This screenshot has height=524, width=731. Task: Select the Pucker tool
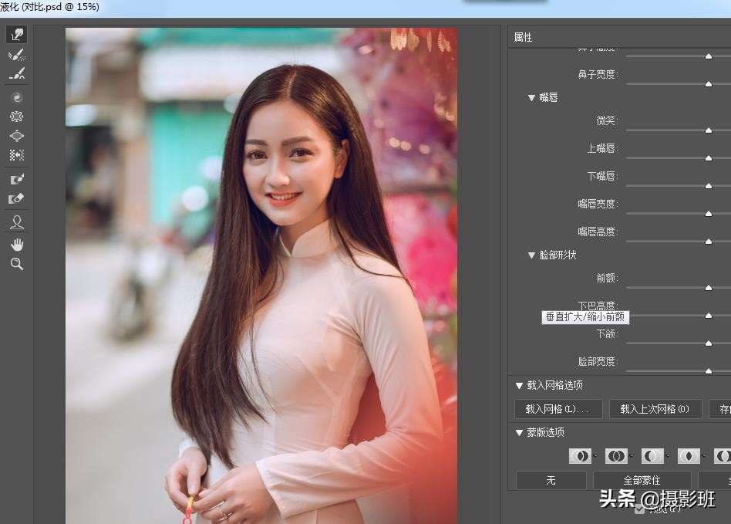[x=17, y=117]
